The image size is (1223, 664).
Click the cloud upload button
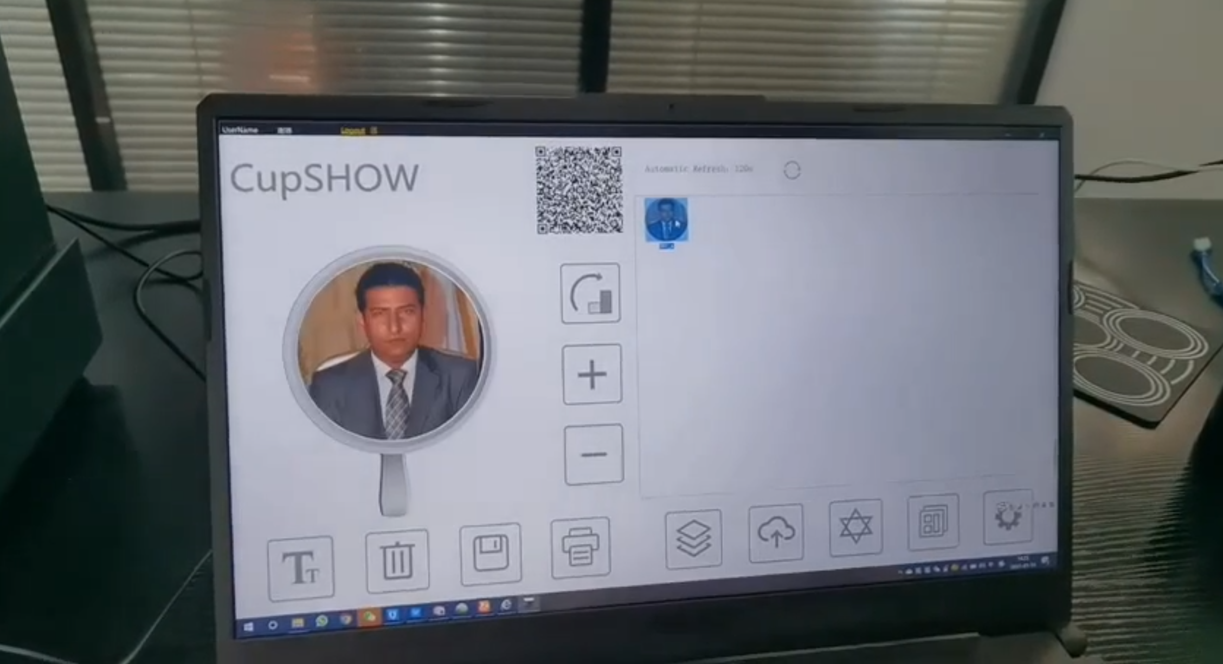click(x=776, y=533)
